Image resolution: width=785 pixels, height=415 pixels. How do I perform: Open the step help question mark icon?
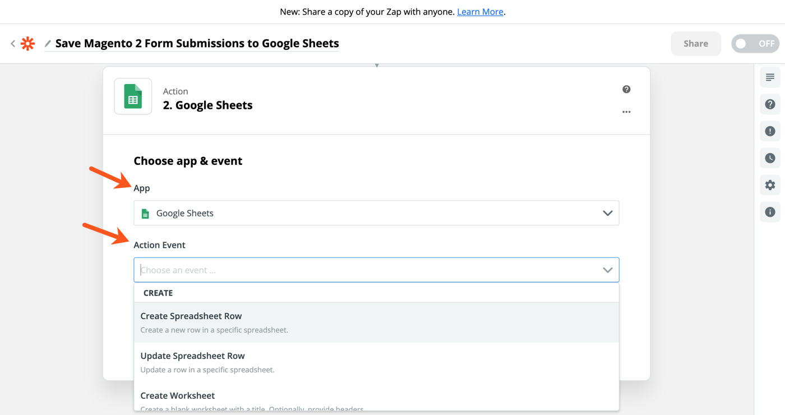[x=626, y=89]
